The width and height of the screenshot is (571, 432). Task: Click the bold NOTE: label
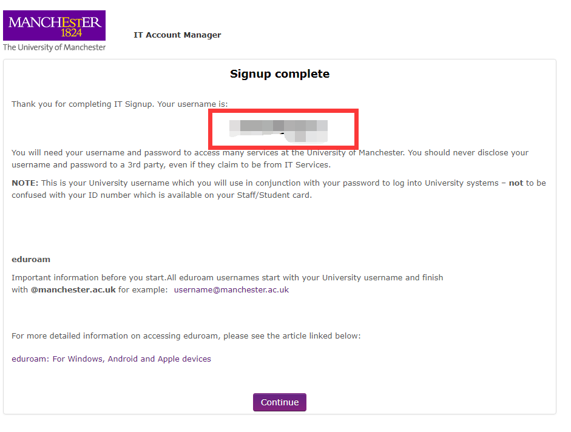point(25,183)
